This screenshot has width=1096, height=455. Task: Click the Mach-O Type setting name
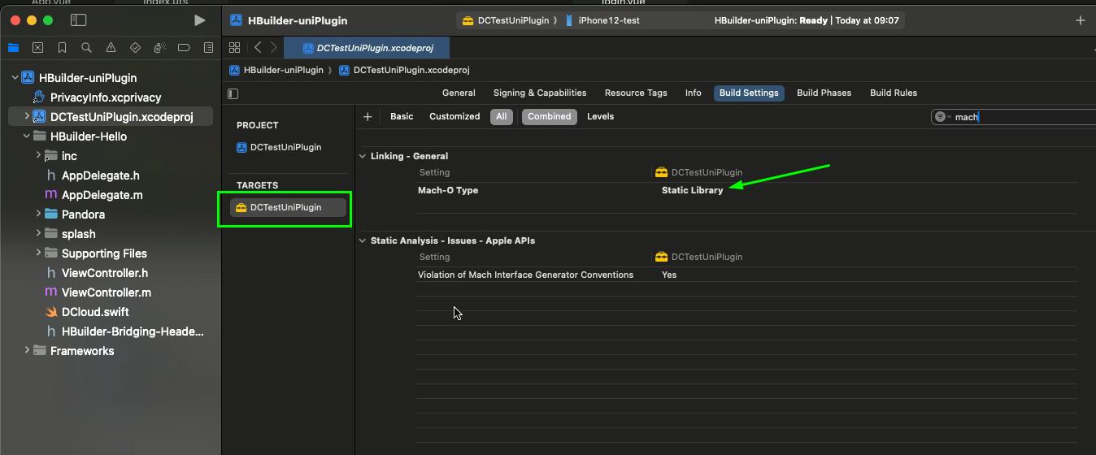pos(448,190)
